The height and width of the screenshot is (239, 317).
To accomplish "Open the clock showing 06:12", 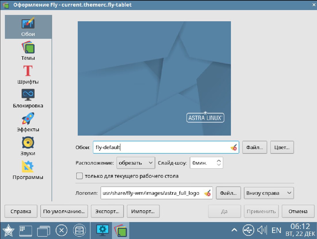I will coord(300,230).
